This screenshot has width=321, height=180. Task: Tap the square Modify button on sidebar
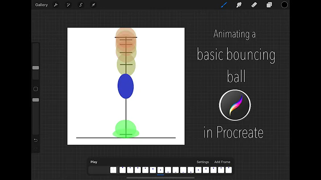coord(36,89)
